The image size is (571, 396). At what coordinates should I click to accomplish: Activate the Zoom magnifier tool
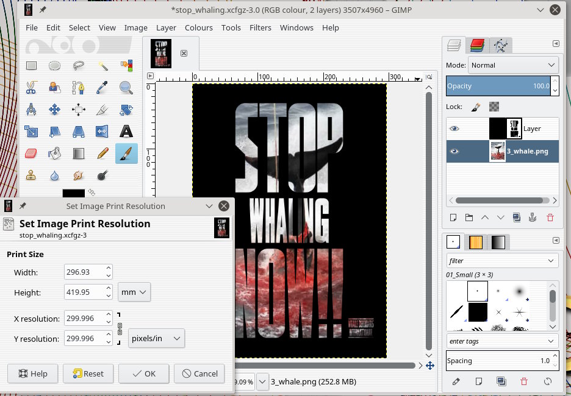[126, 87]
